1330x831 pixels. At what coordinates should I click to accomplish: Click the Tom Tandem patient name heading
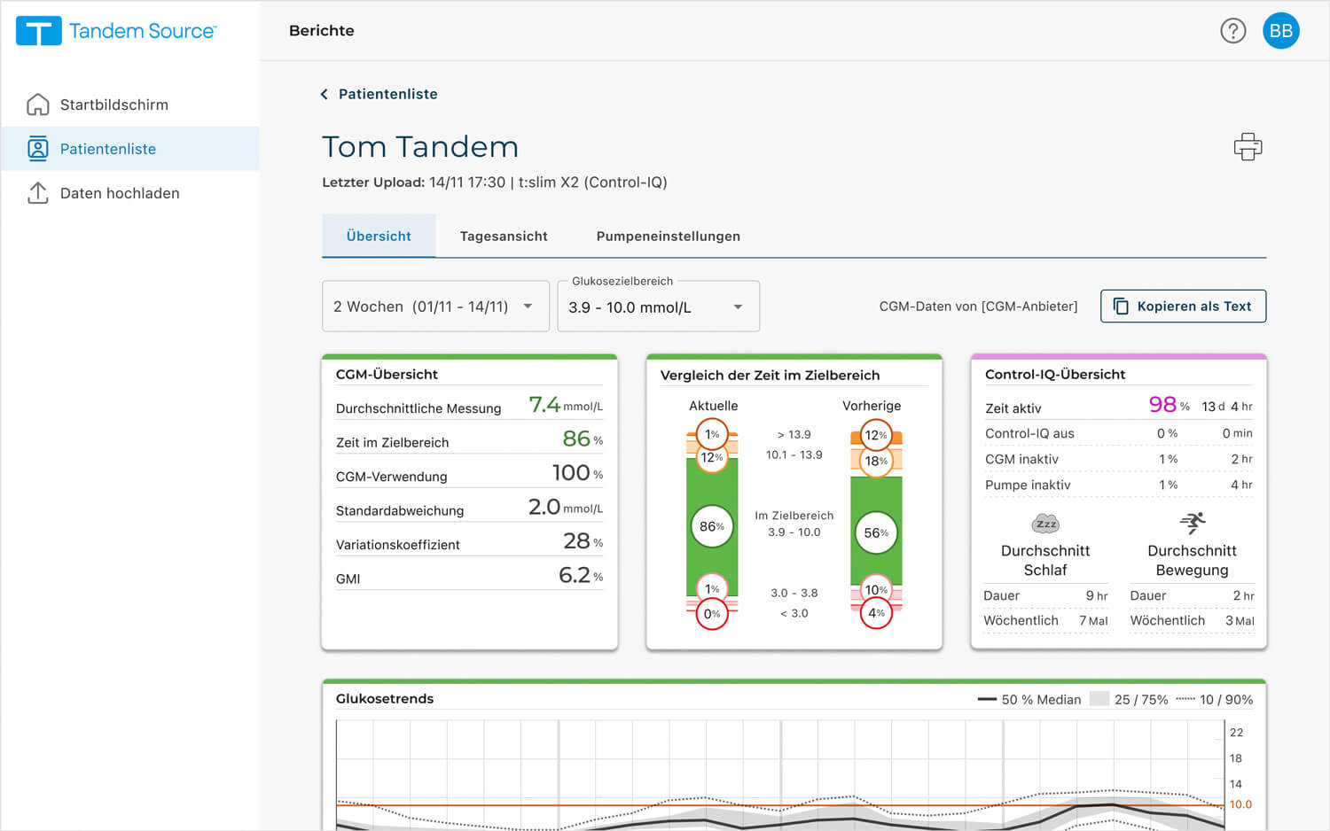[420, 146]
